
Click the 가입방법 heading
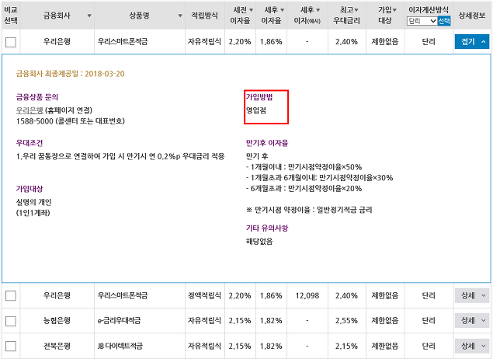tap(259, 97)
